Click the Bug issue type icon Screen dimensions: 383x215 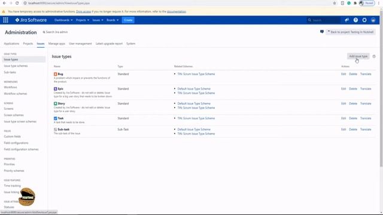tap(56, 74)
